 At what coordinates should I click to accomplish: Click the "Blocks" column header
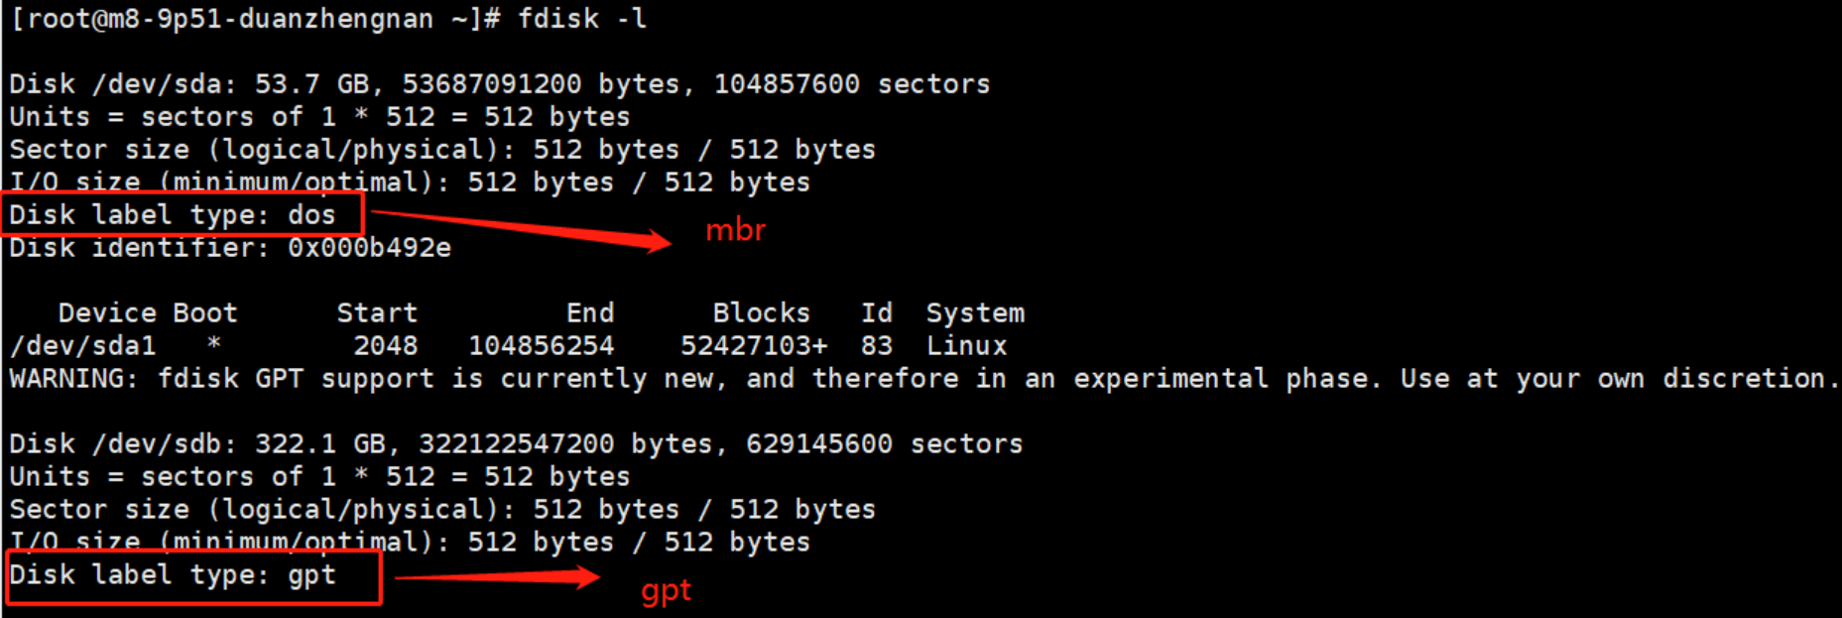[x=761, y=312]
